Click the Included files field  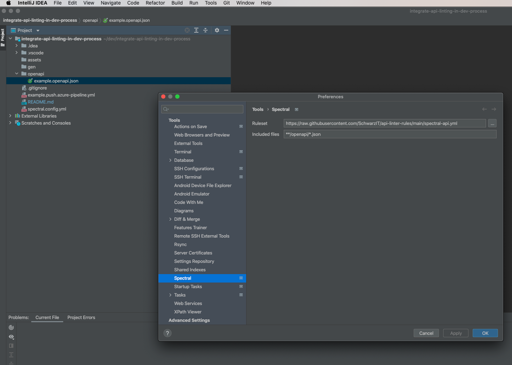pos(390,134)
